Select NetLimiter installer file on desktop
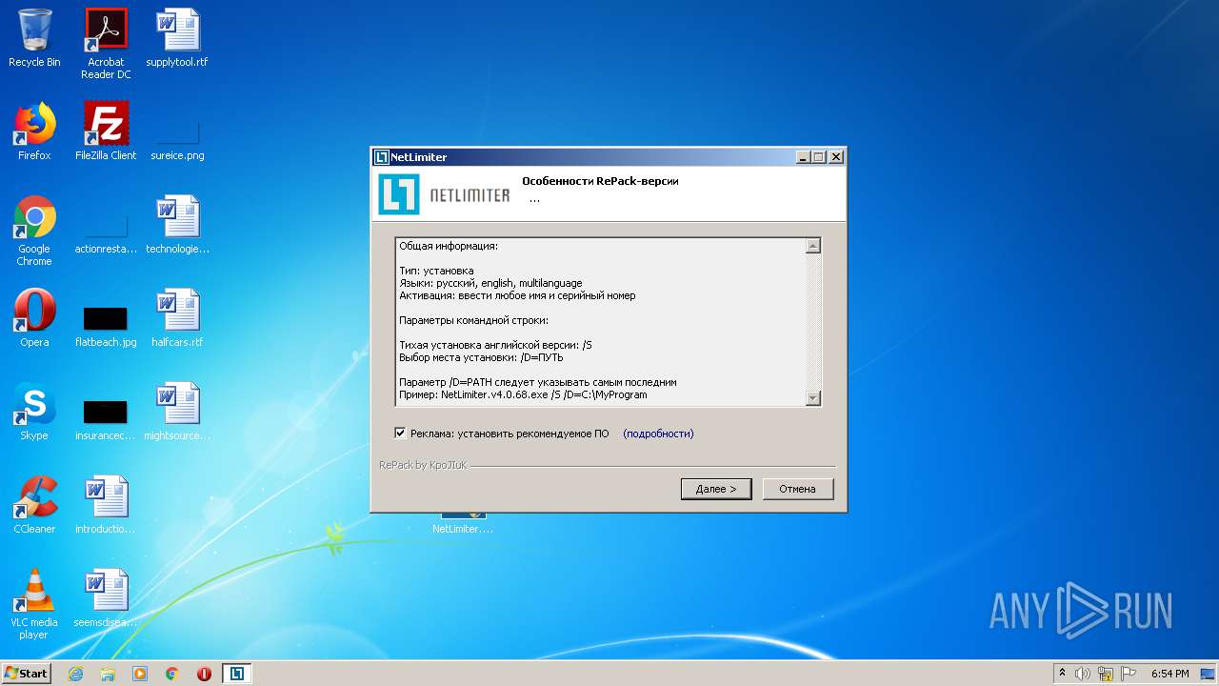1219x686 pixels. click(x=463, y=522)
